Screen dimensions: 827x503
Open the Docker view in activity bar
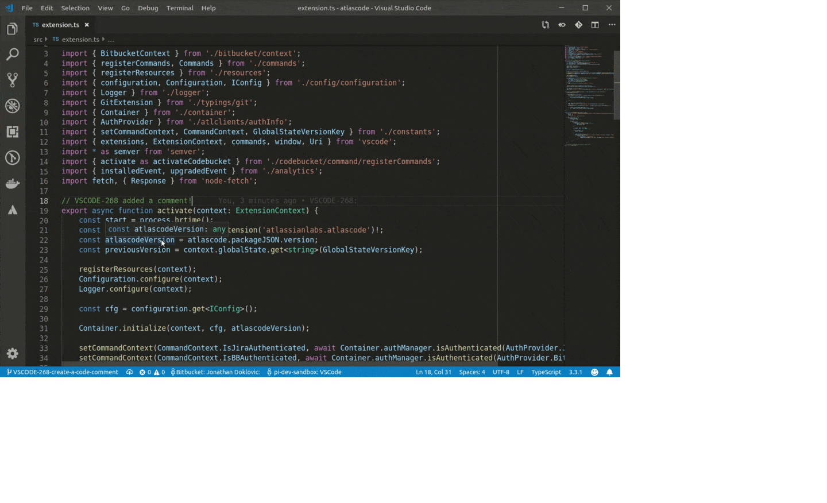coord(13,184)
